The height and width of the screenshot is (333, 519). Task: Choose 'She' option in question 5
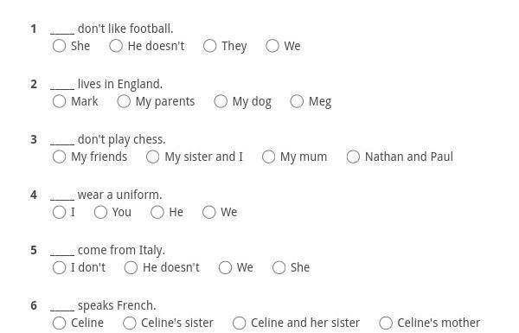[x=279, y=267]
